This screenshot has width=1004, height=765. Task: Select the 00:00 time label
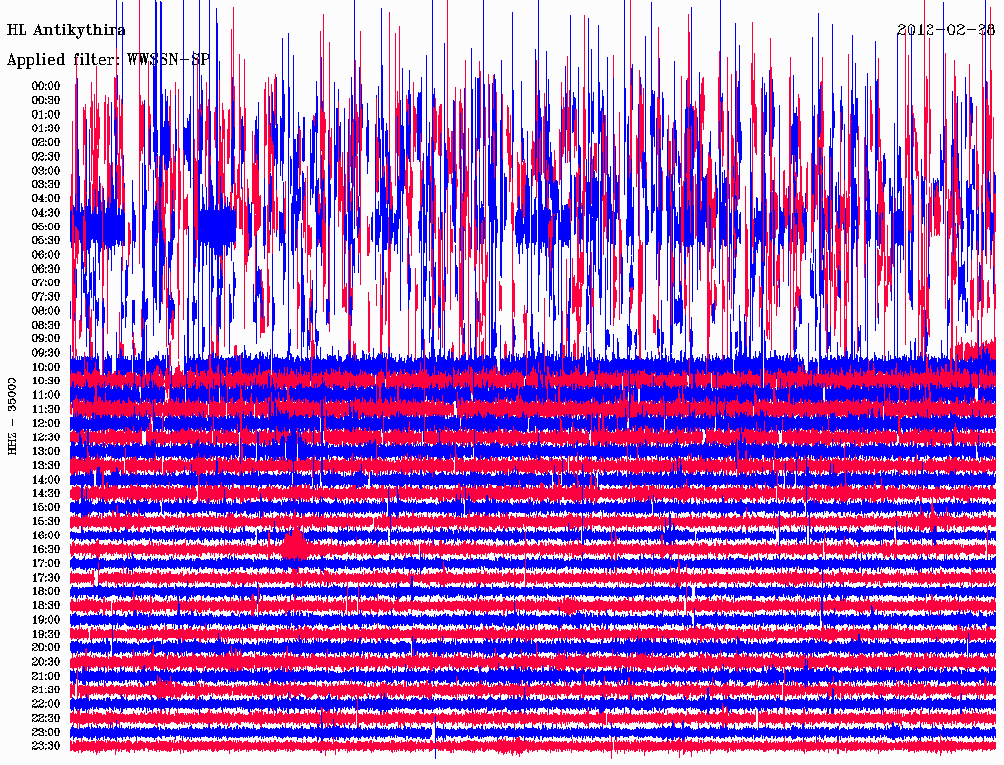pyautogui.click(x=46, y=86)
